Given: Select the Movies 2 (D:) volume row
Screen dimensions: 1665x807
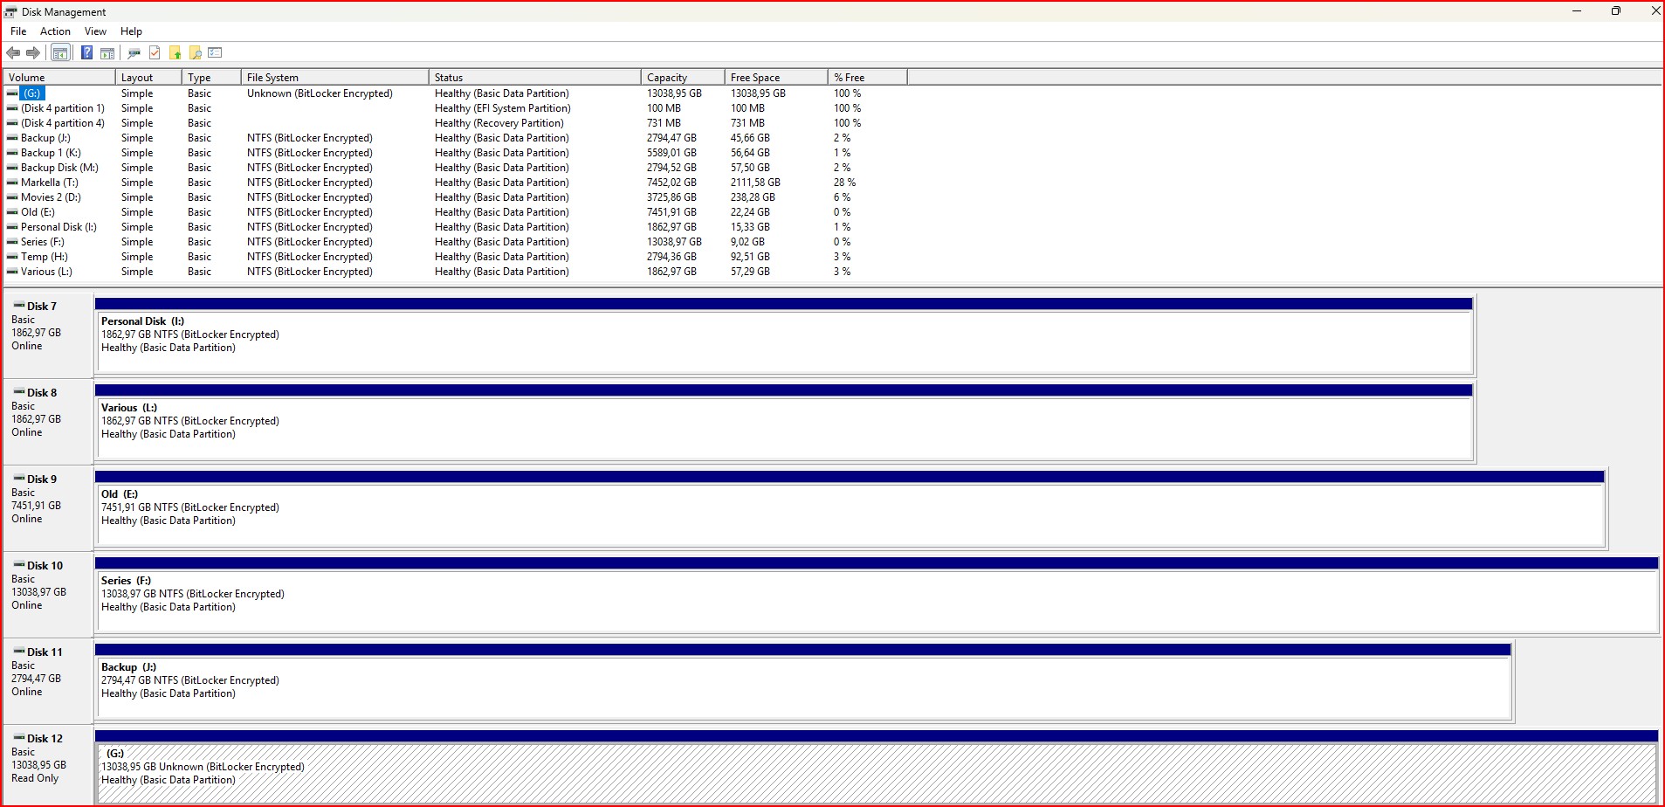Looking at the screenshot, I should [x=454, y=197].
